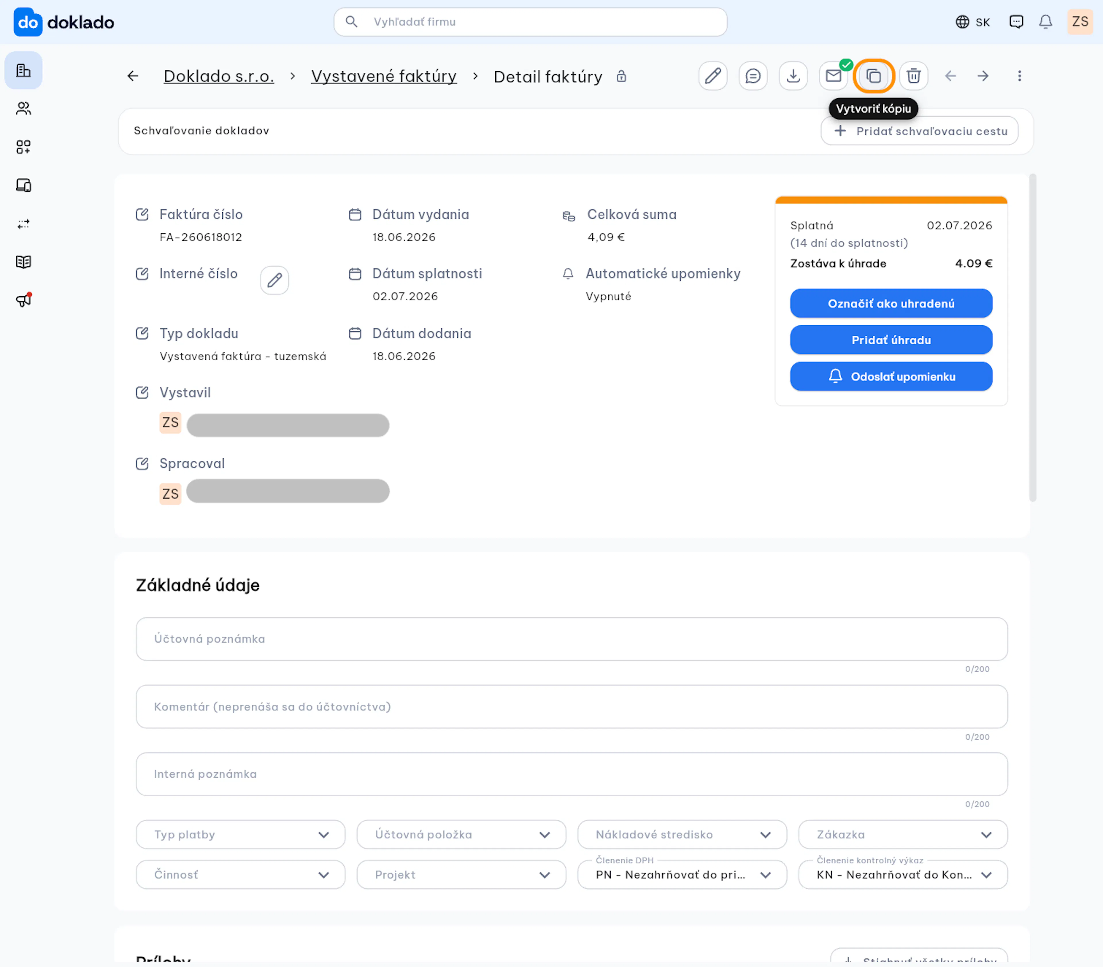
Task: Click Vypnuté under Automatické upomienky
Action: pyautogui.click(x=608, y=296)
